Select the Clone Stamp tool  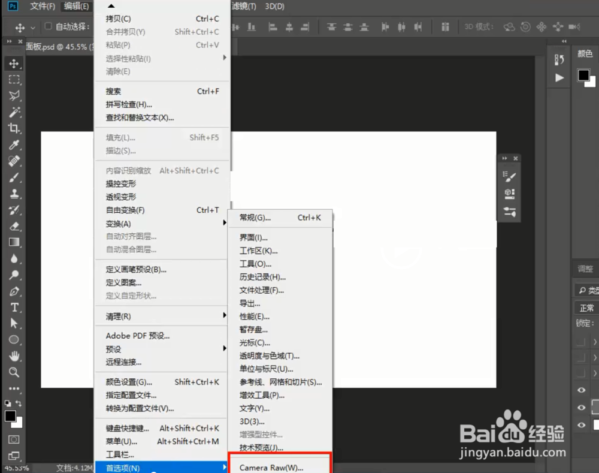pyautogui.click(x=13, y=192)
